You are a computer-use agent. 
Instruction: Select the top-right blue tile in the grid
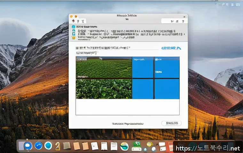coord(167,68)
